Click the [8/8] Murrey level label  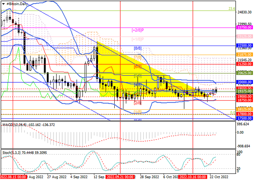pyautogui.click(x=138, y=48)
